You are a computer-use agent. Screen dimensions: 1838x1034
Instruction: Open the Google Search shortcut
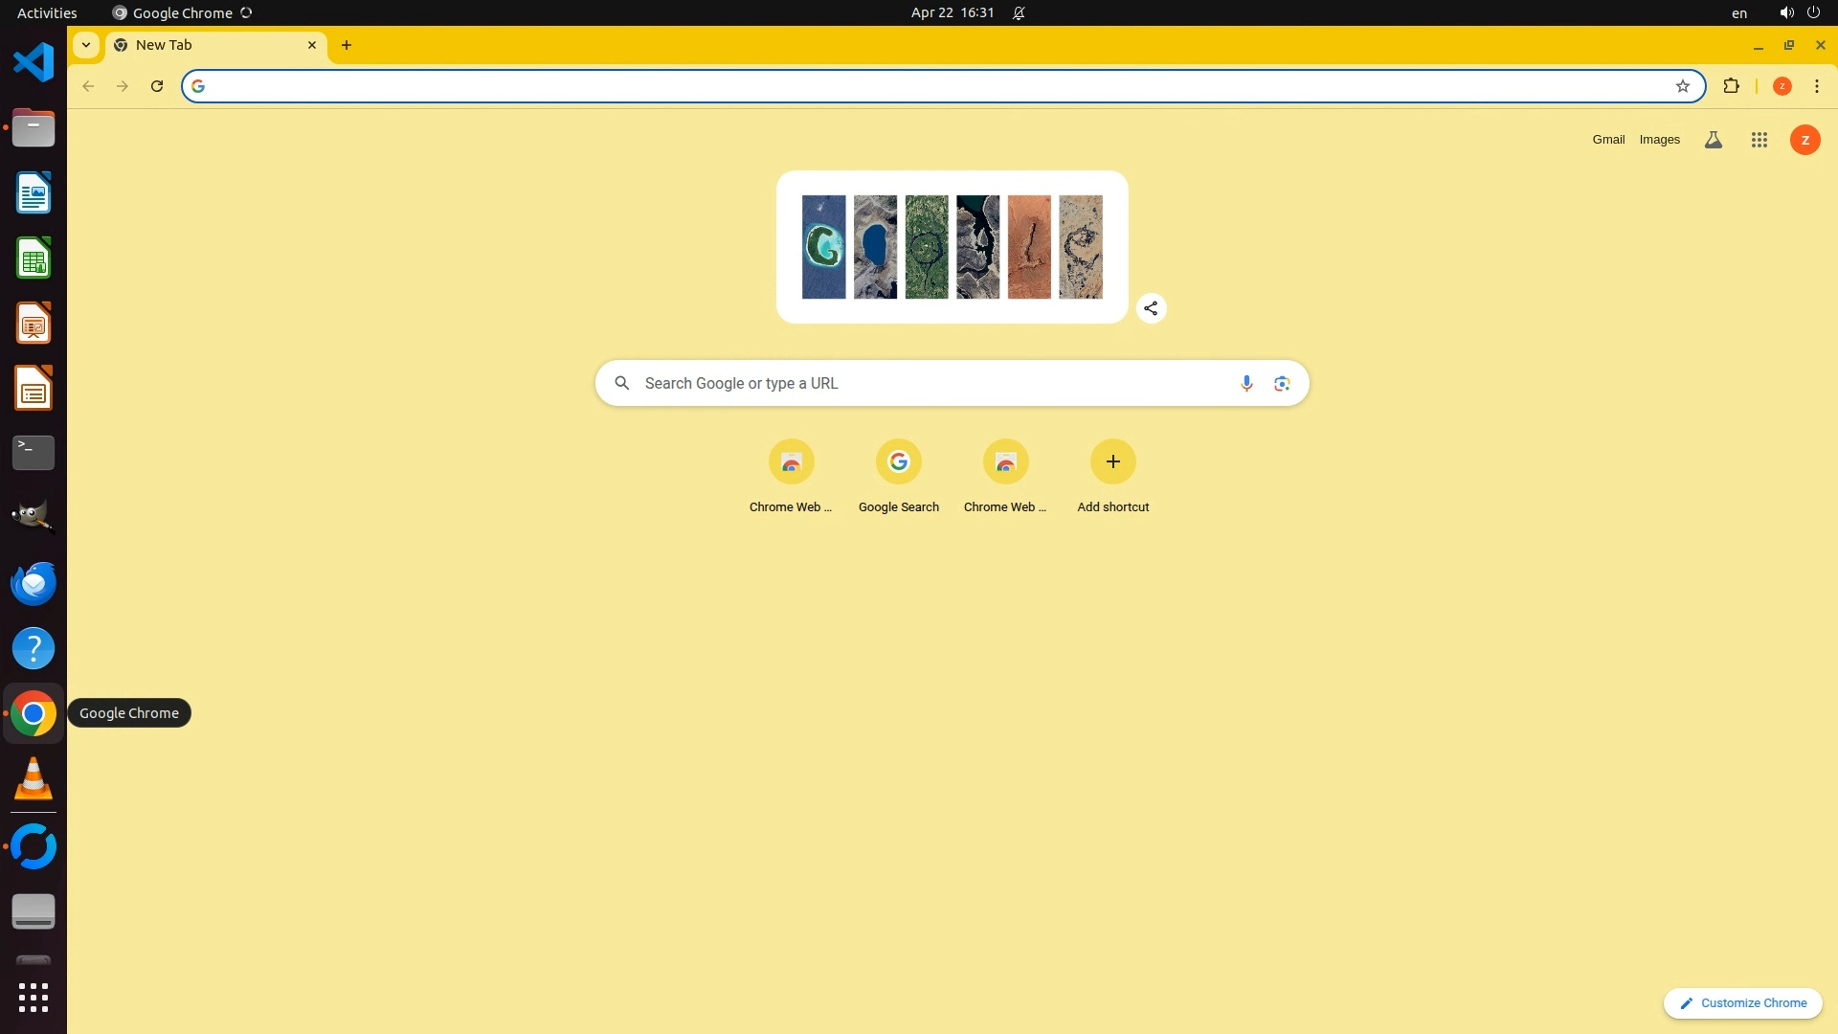click(898, 462)
